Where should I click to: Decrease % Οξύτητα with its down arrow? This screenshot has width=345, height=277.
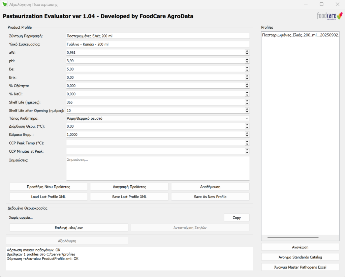[x=247, y=87]
